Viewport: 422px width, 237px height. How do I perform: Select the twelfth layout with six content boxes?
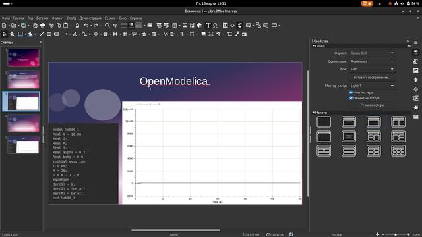[x=398, y=151]
